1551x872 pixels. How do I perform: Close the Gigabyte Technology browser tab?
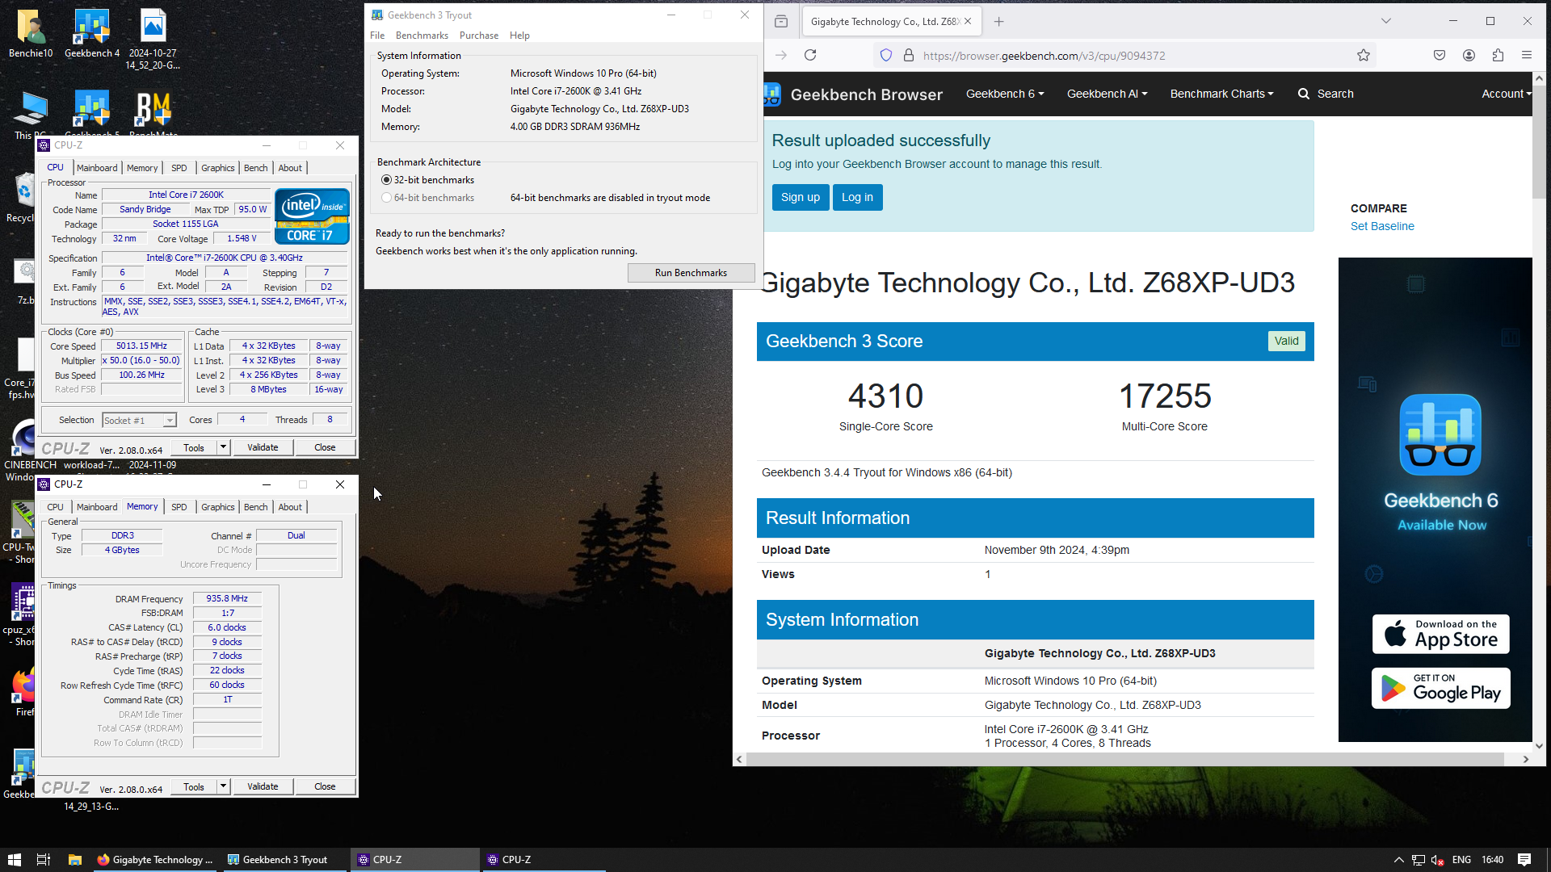tap(968, 22)
